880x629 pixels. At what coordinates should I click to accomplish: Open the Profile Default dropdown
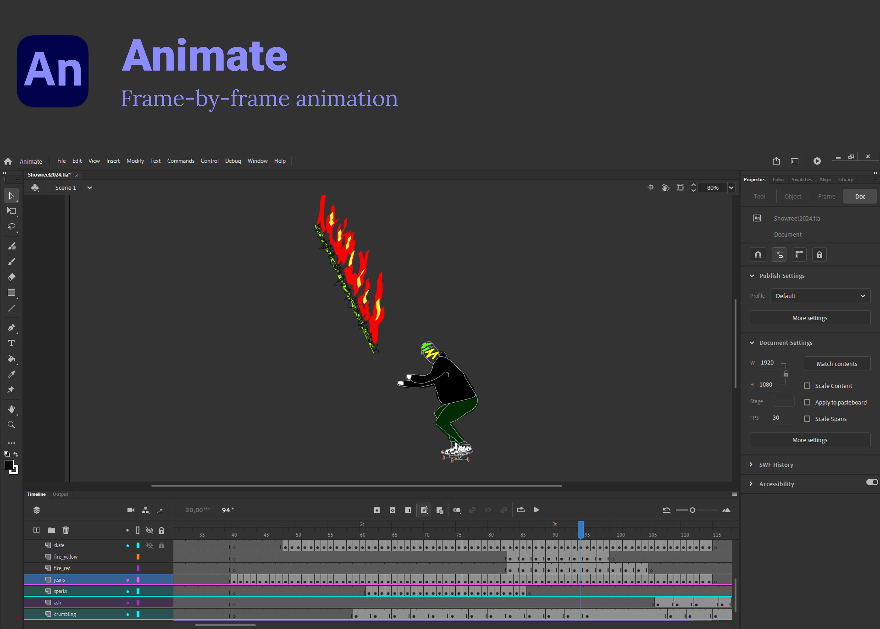(820, 296)
